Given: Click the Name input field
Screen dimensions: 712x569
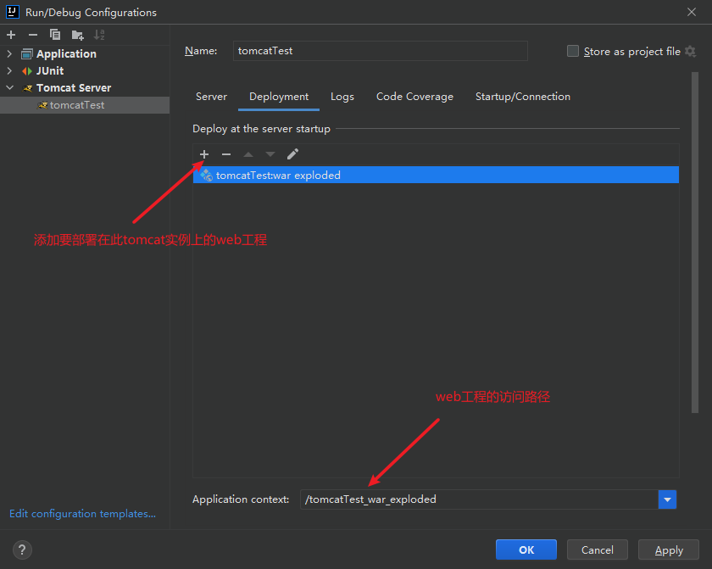Looking at the screenshot, I should point(380,51).
